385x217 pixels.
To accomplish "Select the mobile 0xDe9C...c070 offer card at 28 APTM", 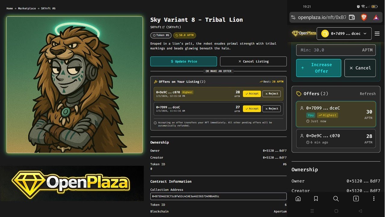I will point(336,139).
